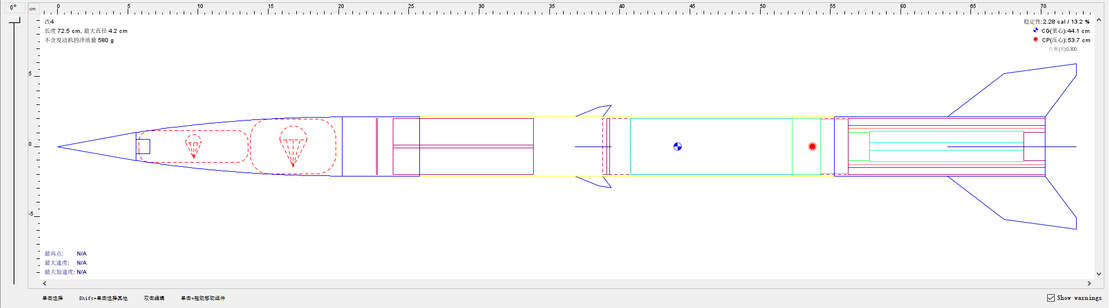Click the 最大速度: N/A line

[65, 263]
